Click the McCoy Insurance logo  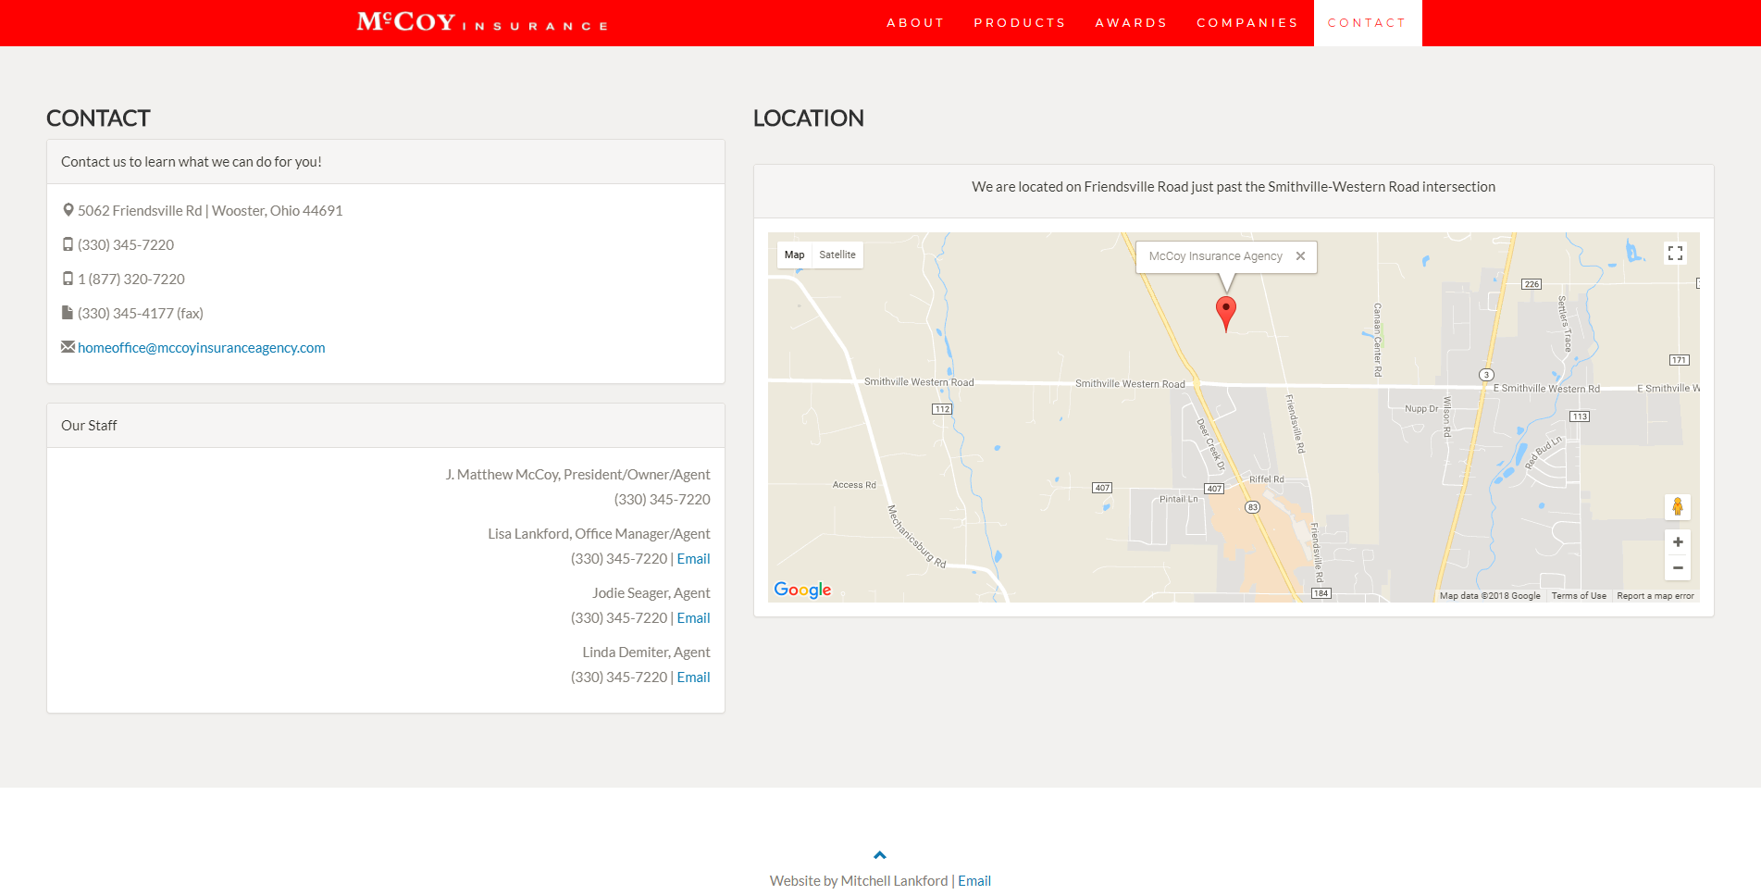[x=482, y=22]
